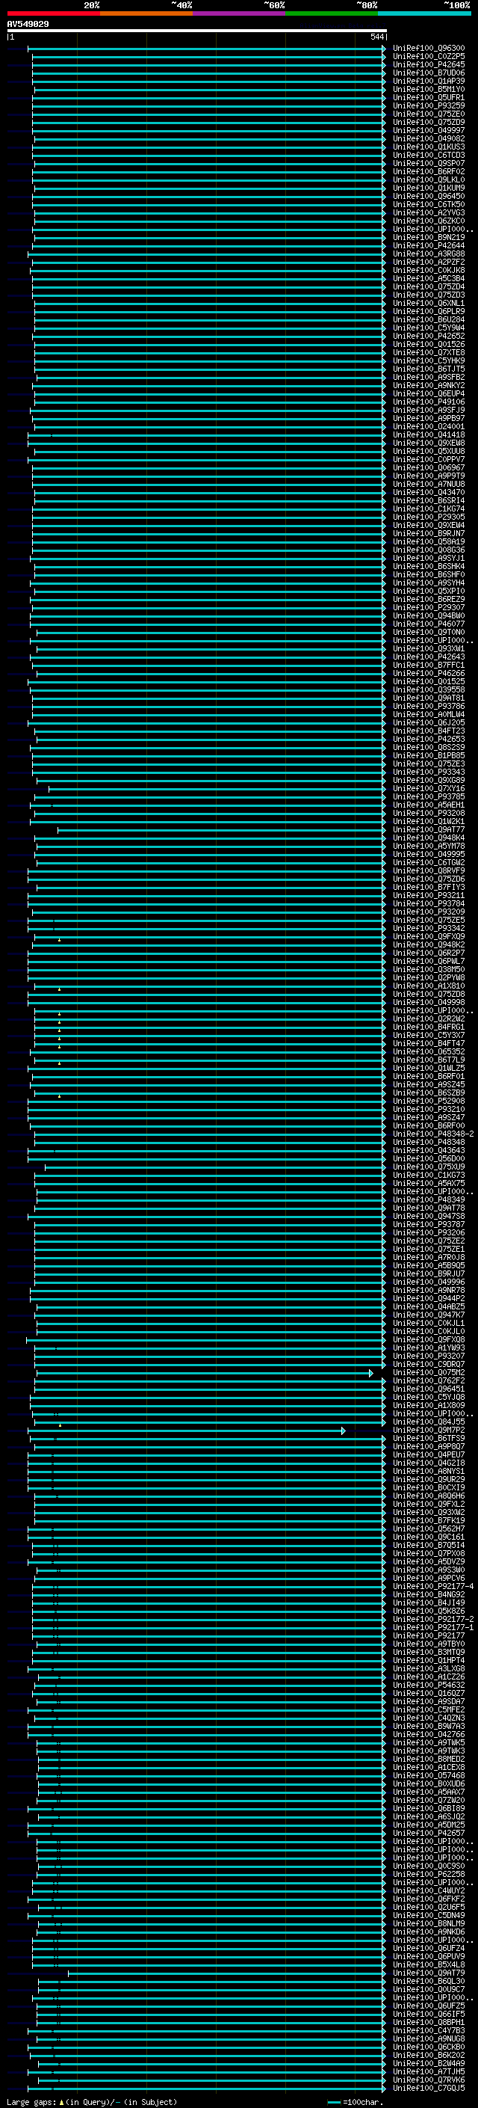
Task: Select hit label UniRef100_Q762F2
Action: (x=429, y=1381)
